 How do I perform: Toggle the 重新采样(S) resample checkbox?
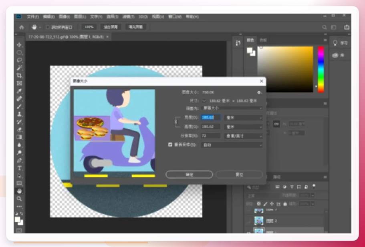[x=170, y=145]
